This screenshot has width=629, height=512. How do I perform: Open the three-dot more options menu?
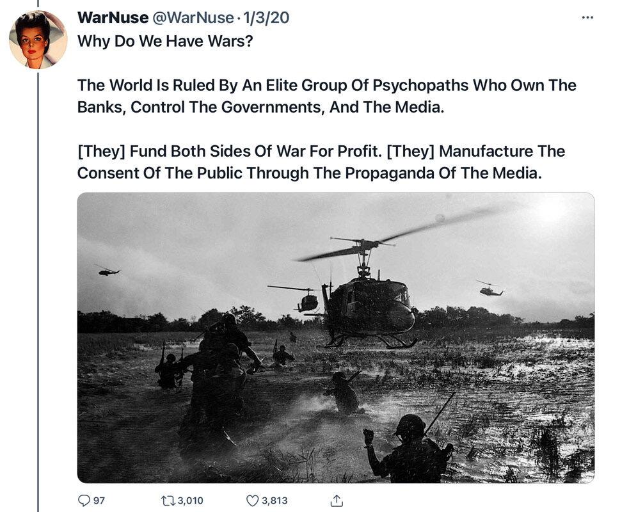(x=587, y=17)
